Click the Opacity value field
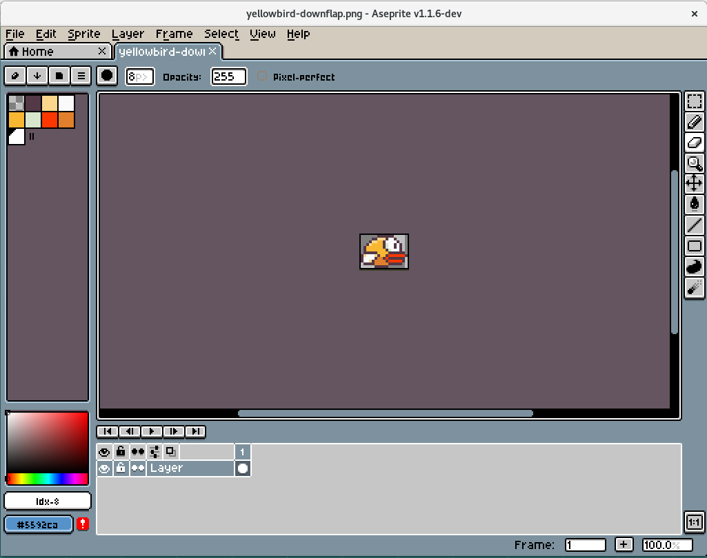This screenshot has width=707, height=558. [x=228, y=76]
